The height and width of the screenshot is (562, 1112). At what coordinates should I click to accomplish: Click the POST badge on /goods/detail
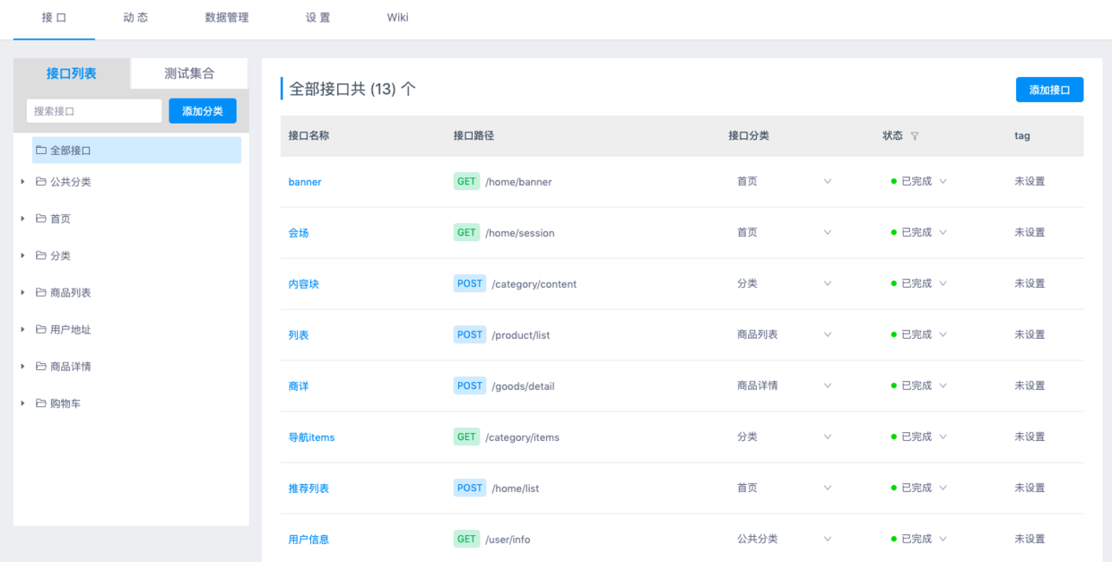click(469, 385)
